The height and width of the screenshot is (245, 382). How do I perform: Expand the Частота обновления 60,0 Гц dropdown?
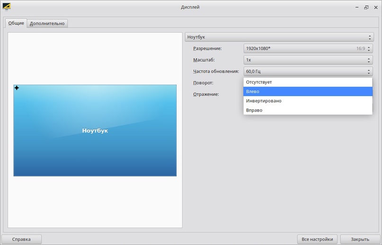(308, 71)
